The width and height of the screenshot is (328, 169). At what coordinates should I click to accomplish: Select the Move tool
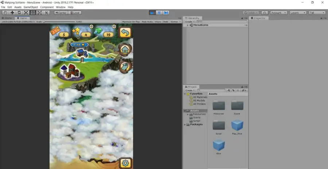coord(12,13)
